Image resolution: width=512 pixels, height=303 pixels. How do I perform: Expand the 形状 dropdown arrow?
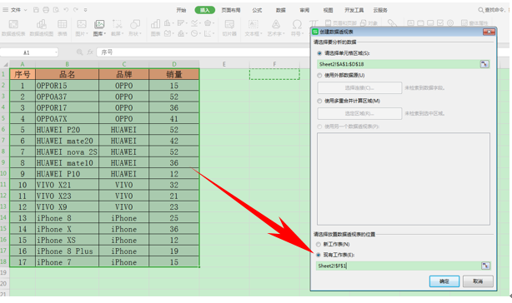(140, 33)
